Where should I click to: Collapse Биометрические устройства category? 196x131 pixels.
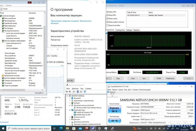click(x=70, y=105)
